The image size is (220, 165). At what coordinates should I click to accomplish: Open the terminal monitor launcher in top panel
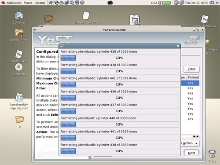[67, 3]
